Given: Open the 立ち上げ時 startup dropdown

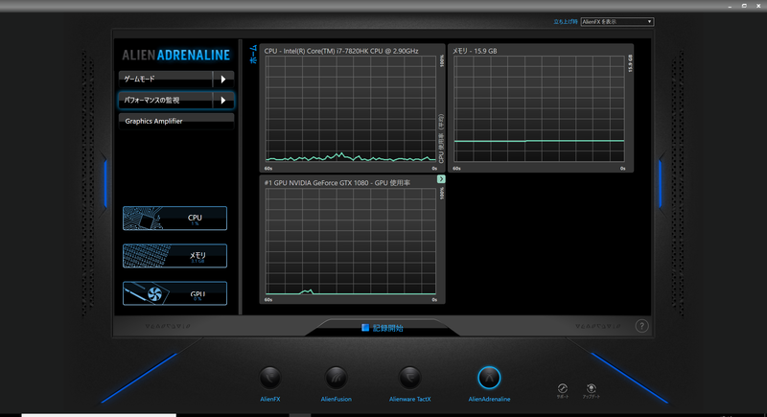Looking at the screenshot, I should pyautogui.click(x=616, y=21).
